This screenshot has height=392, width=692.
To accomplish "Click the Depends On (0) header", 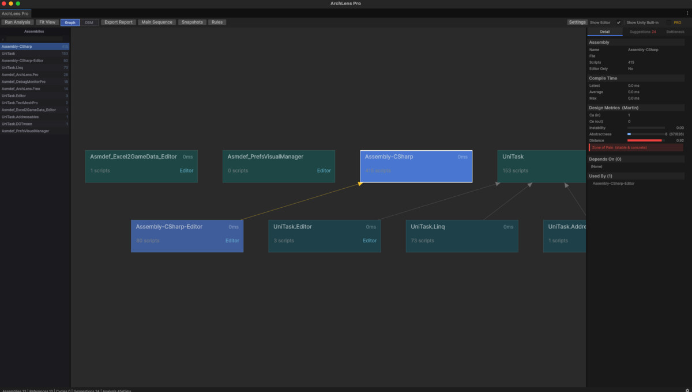I will (x=635, y=159).
